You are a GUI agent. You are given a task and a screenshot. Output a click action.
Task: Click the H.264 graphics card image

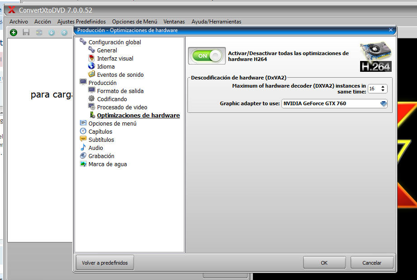click(376, 56)
